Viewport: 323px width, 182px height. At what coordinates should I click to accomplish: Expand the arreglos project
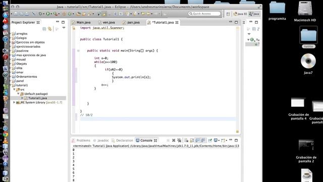11,33
